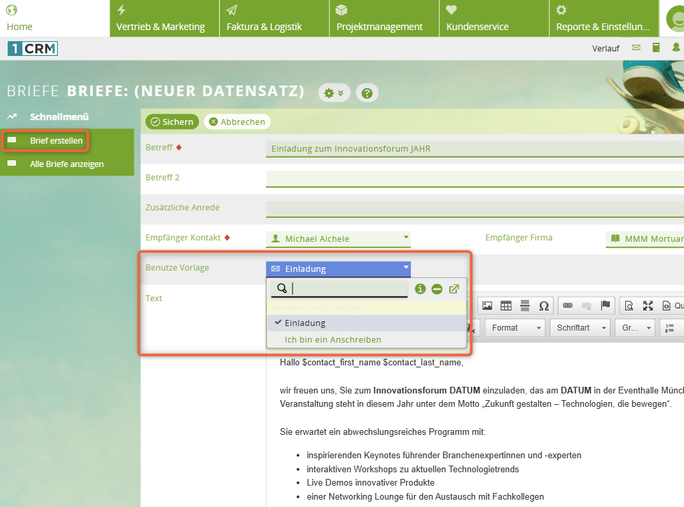Expand the gear options dropdown in the header
Screen dimensions: 684x507
point(333,93)
